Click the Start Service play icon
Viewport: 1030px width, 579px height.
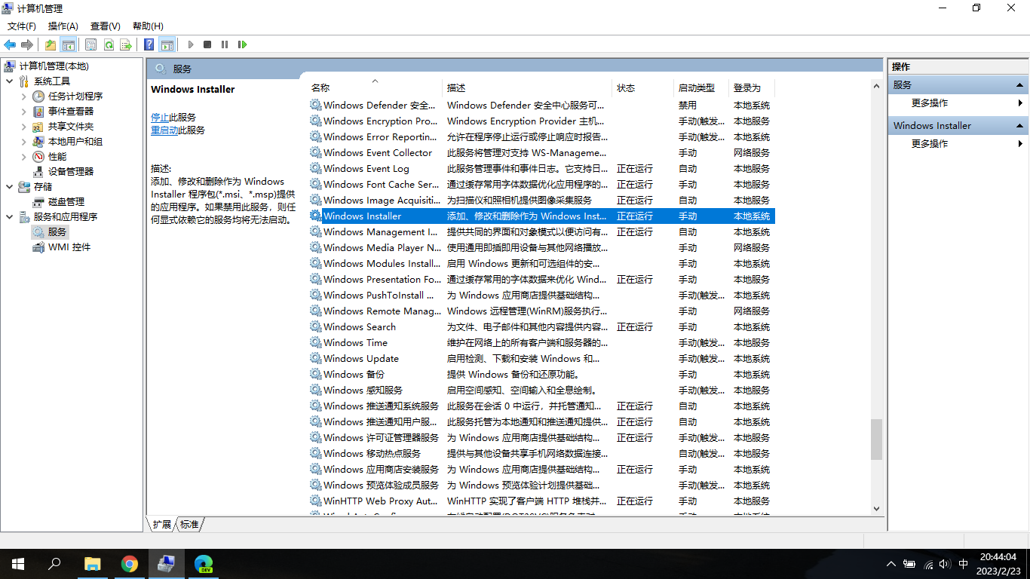[x=191, y=44]
